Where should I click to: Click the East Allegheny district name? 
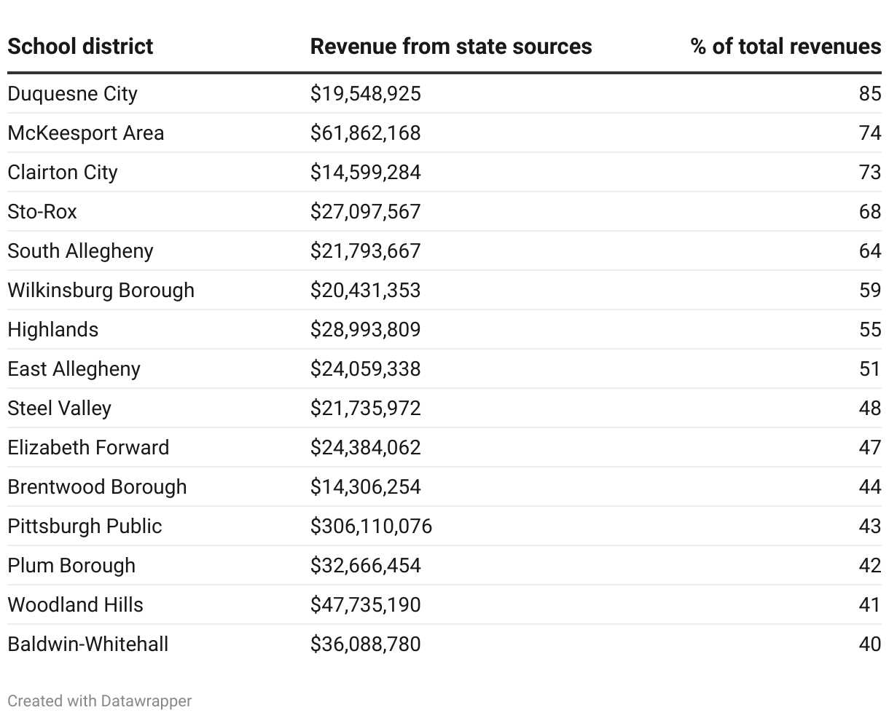74,369
